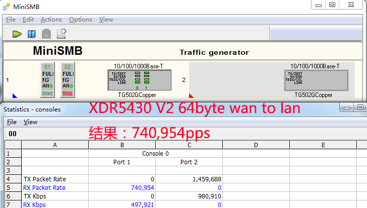
Task: Select column B header
Action: [122, 145]
